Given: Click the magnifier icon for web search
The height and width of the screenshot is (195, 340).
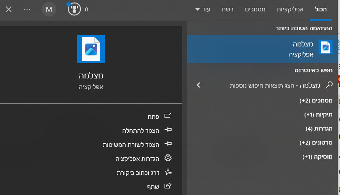Looking at the screenshot, I should 329,85.
